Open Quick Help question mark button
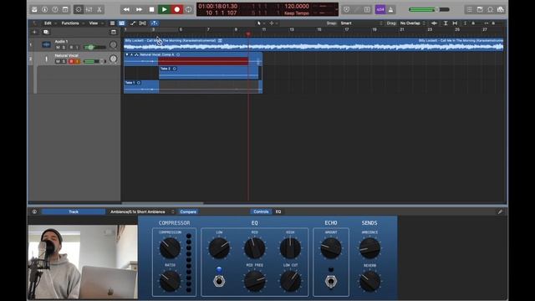 pyautogui.click(x=55, y=9)
